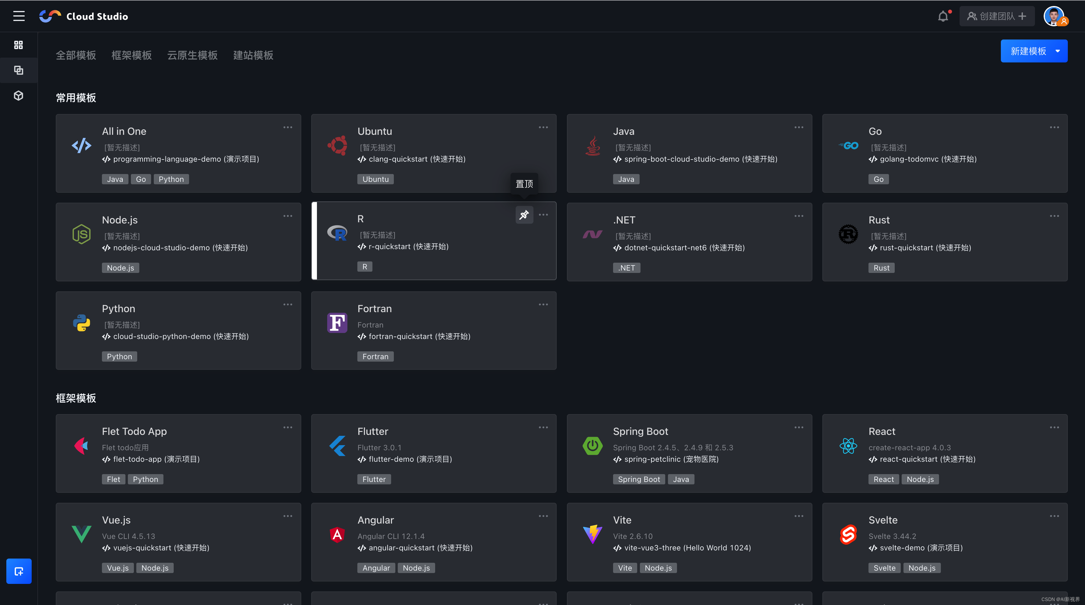Viewport: 1085px width, 605px height.
Task: Open three-dot menu on Python template
Action: (x=288, y=305)
